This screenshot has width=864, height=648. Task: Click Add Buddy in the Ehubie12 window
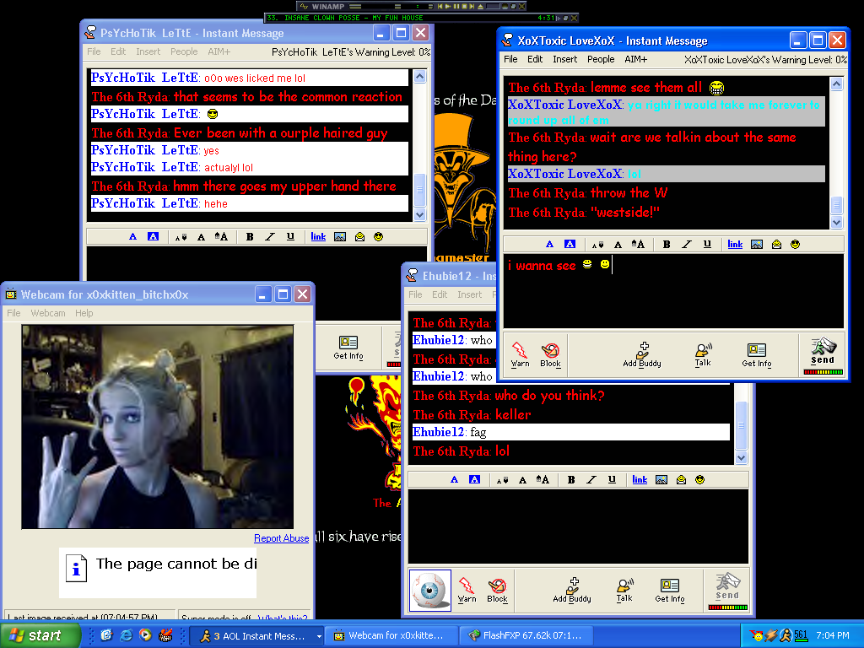click(x=572, y=590)
